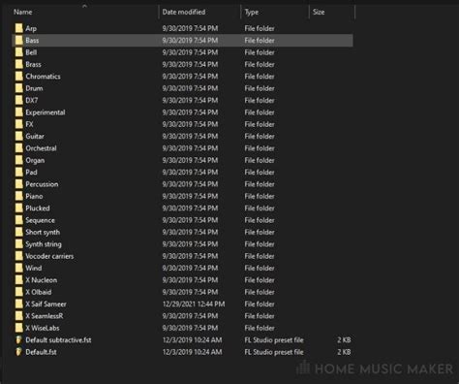Click the X WiseLabs folder icon

19,328
